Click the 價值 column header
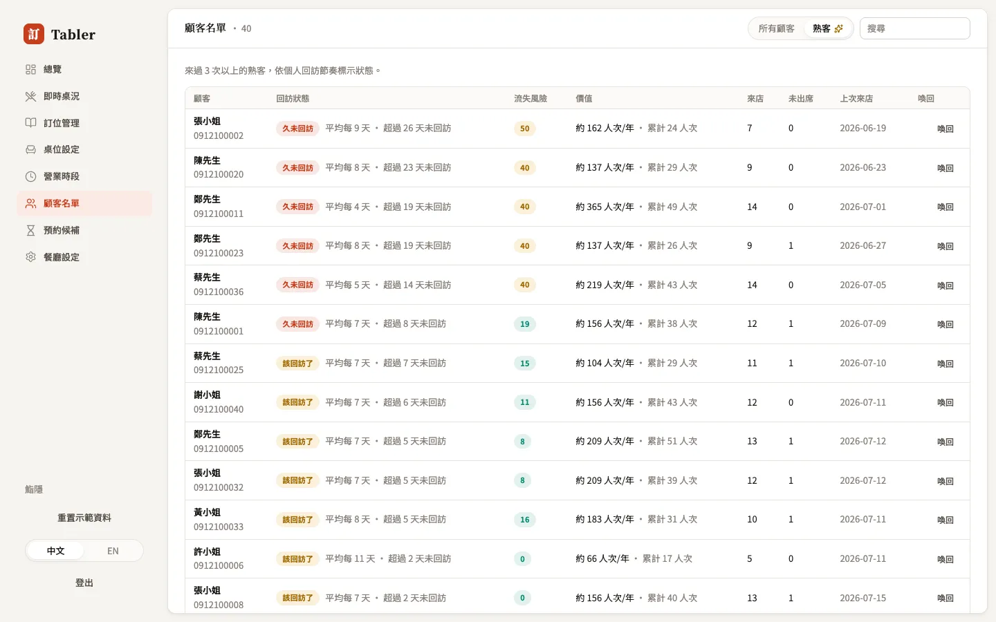 tap(584, 98)
